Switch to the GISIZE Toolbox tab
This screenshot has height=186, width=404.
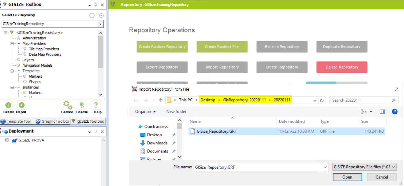(88, 121)
